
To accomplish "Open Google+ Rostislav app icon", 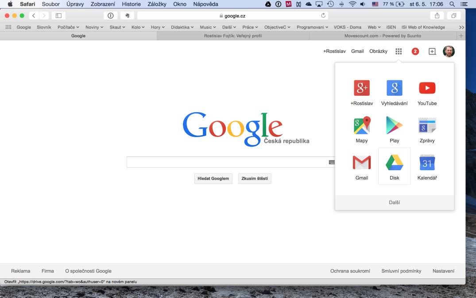I will [x=362, y=88].
